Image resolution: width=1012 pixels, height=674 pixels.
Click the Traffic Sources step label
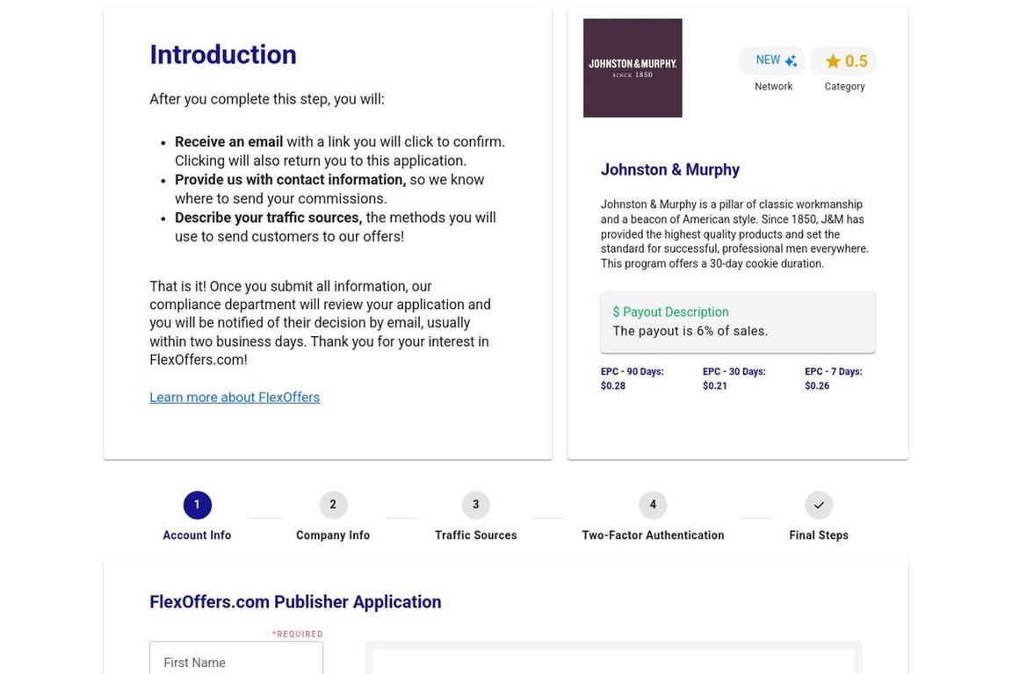pos(475,535)
